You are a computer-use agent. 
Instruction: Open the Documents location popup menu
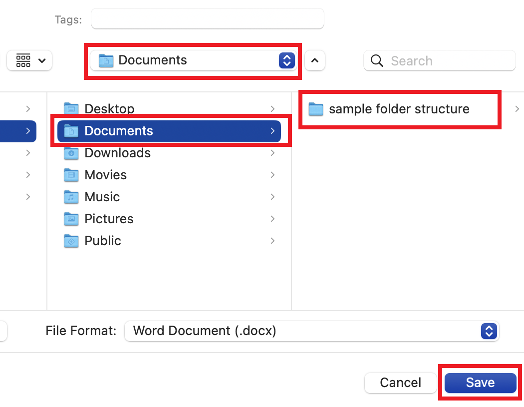pyautogui.click(x=194, y=60)
